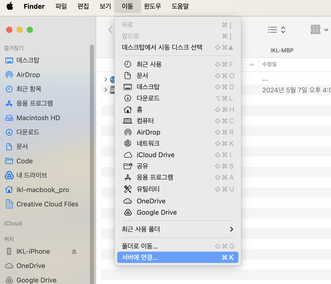Click the shared folder icon beside 공유

coord(128,166)
